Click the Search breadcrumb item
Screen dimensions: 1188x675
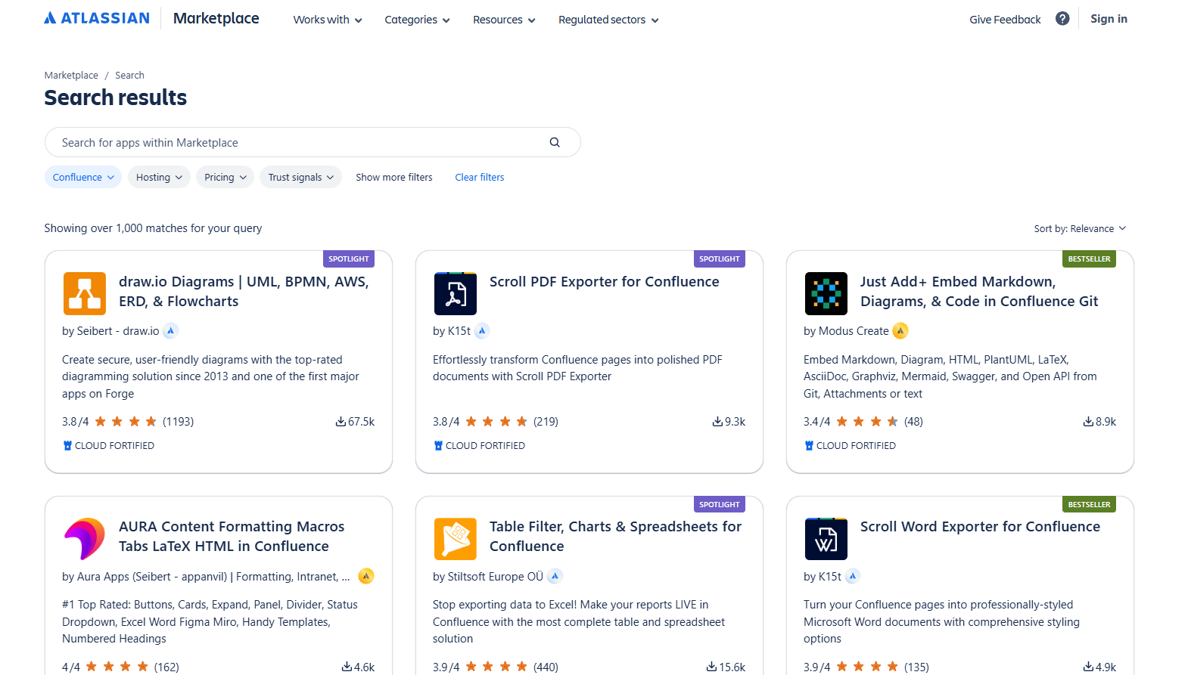(x=129, y=75)
